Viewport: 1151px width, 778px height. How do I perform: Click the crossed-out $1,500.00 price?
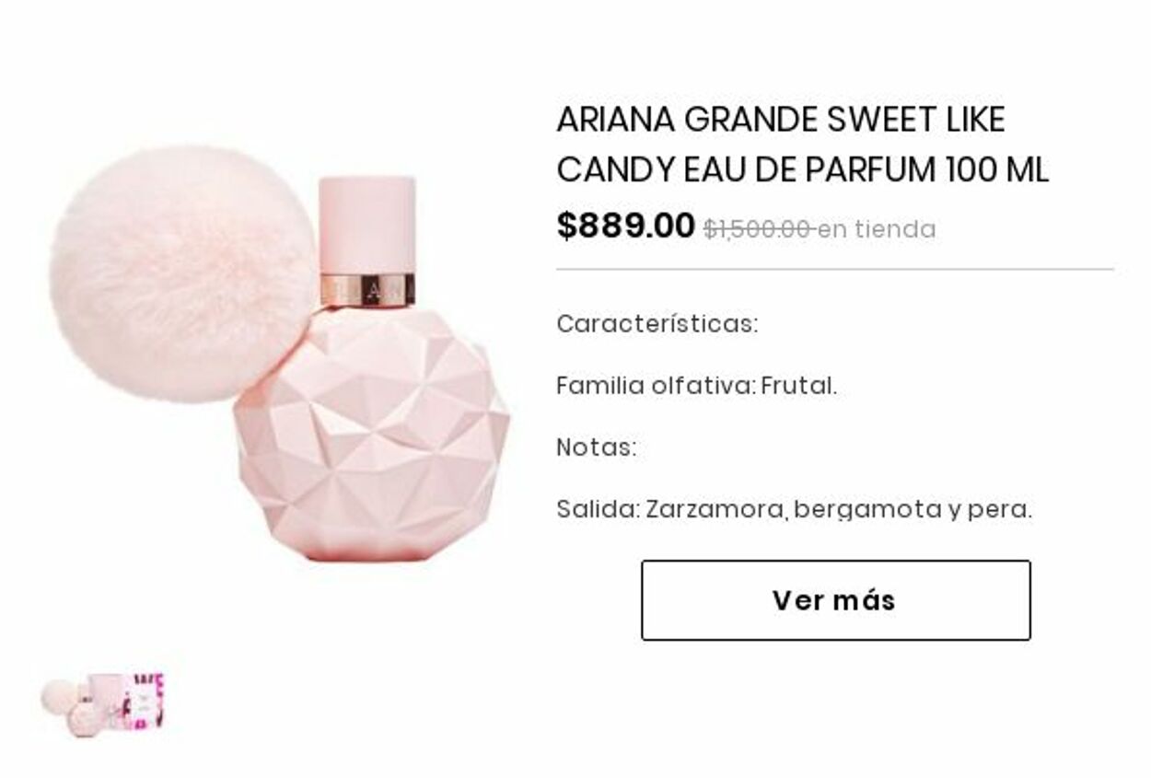click(x=758, y=229)
